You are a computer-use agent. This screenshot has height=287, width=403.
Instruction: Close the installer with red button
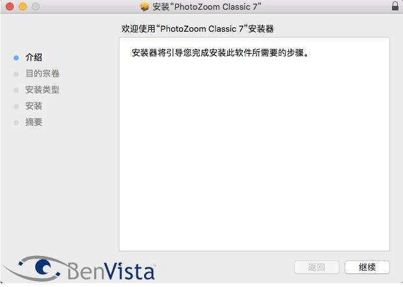coord(10,6)
